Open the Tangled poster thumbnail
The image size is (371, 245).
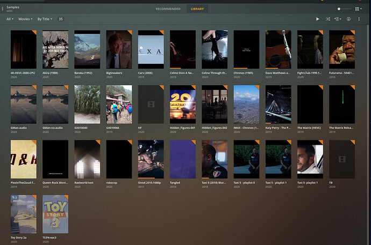(x=182, y=159)
